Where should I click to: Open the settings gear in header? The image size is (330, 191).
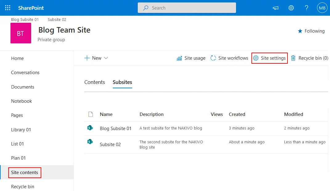(x=291, y=8)
